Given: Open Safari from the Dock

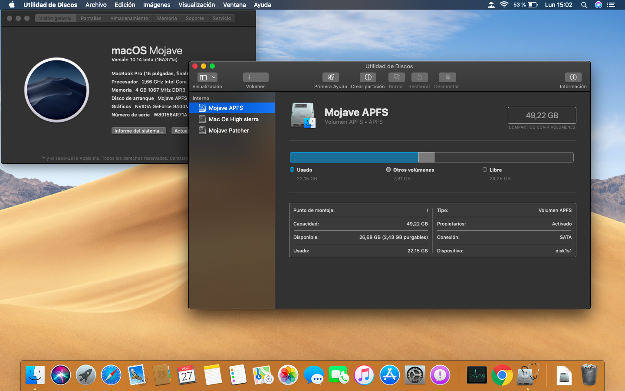Looking at the screenshot, I should coord(111,375).
